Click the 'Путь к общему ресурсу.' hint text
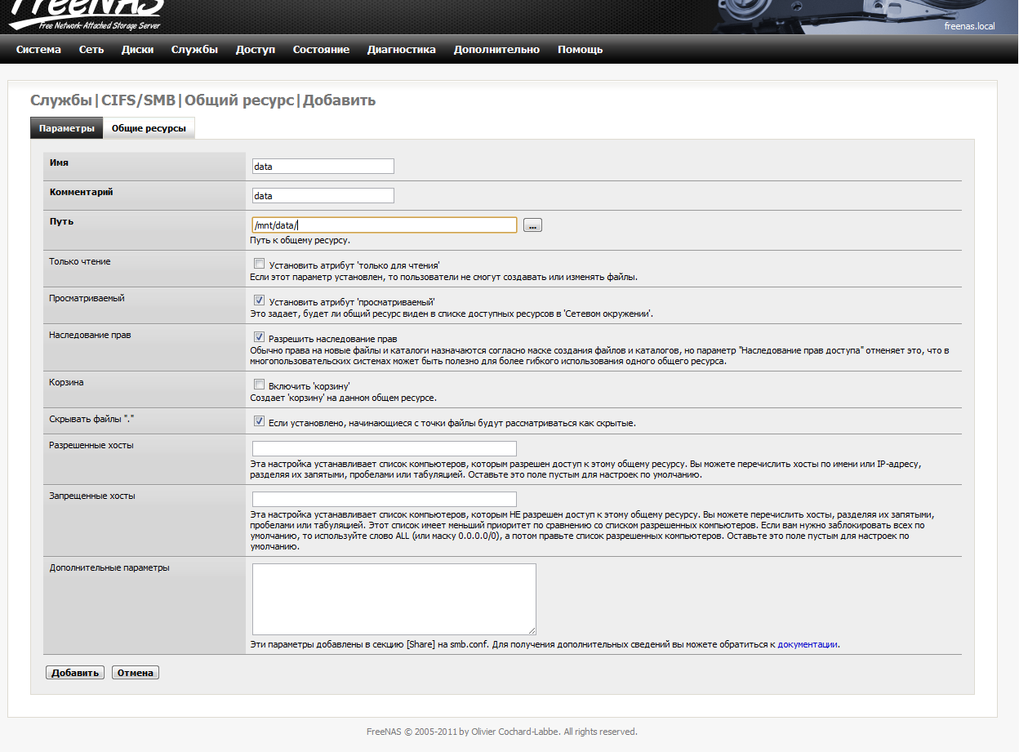Viewport: 1019px width, 752px height. [300, 240]
